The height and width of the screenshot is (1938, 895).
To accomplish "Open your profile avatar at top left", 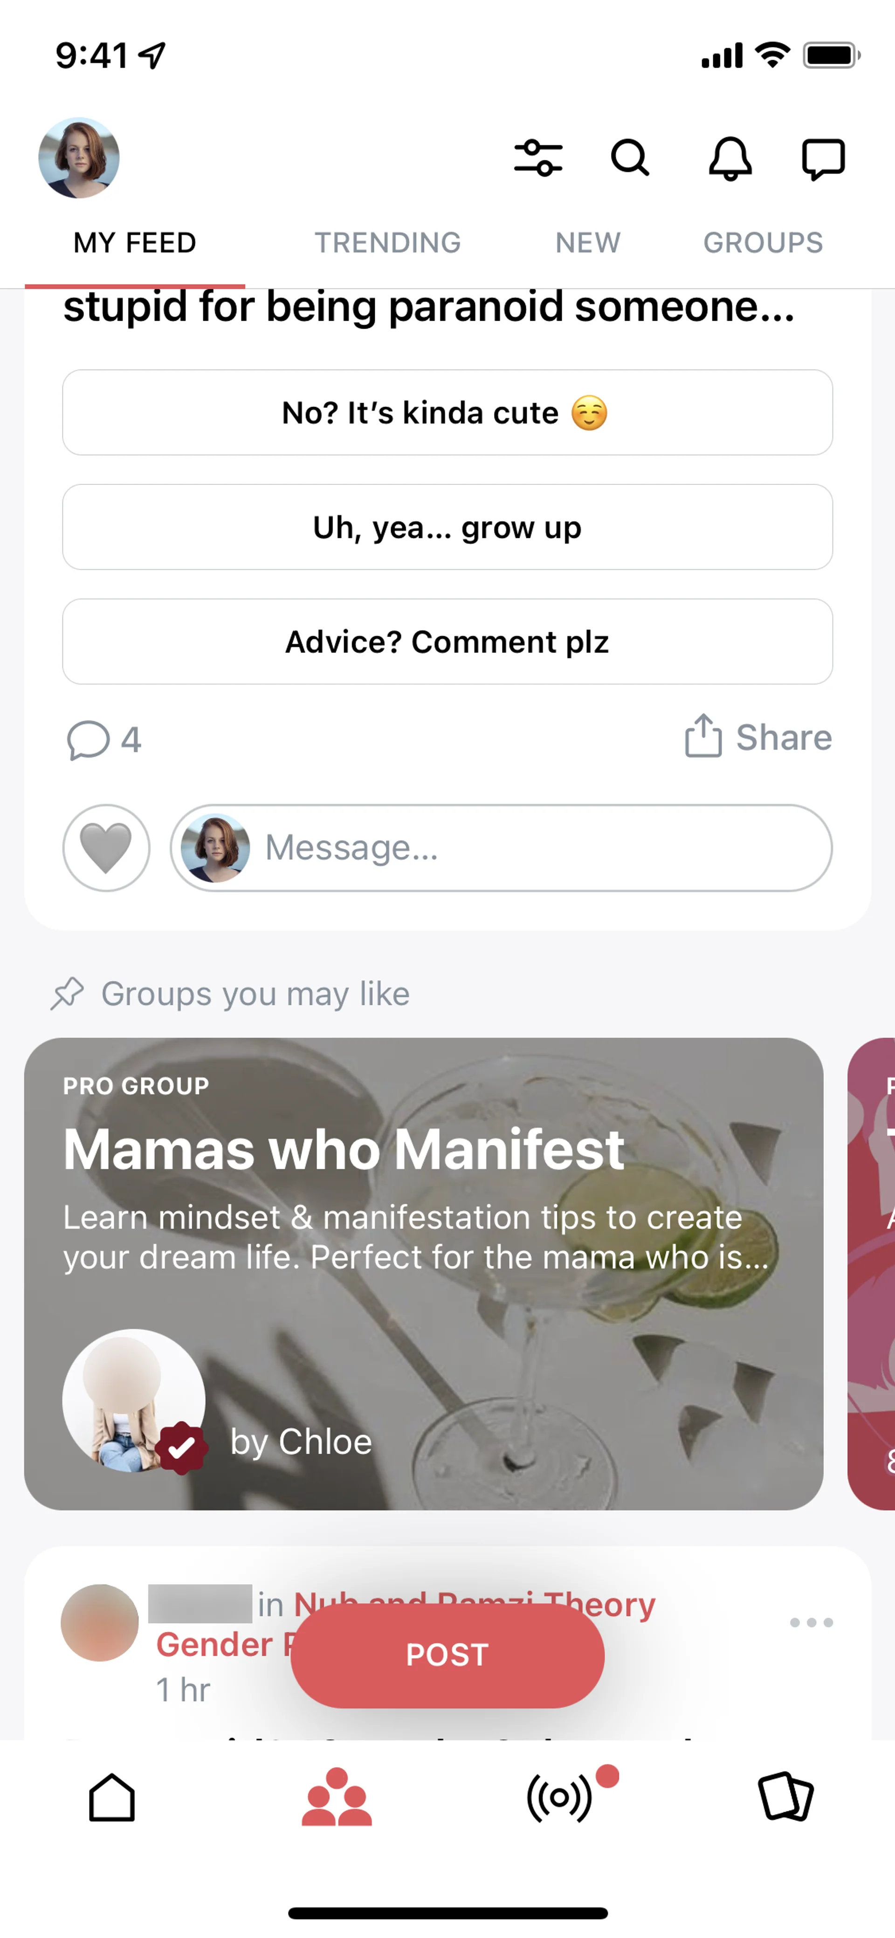I will coord(79,158).
